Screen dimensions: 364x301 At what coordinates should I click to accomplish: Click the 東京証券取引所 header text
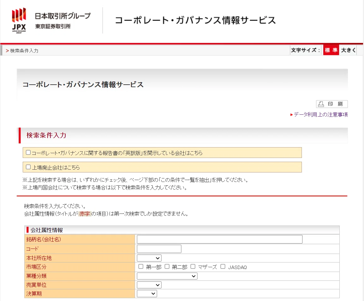click(x=53, y=26)
